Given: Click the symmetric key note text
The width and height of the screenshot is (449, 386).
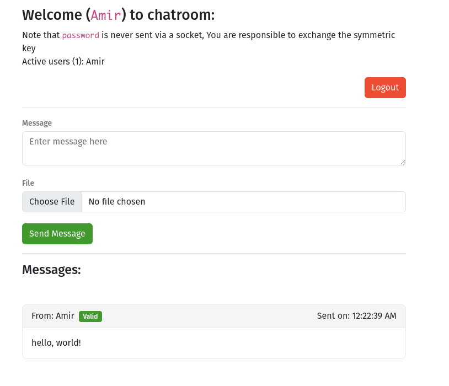Looking at the screenshot, I should pyautogui.click(x=209, y=41).
